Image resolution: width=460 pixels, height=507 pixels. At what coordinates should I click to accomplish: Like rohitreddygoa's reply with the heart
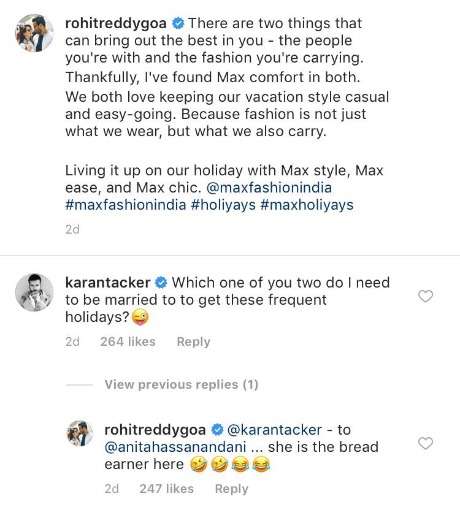(x=425, y=443)
